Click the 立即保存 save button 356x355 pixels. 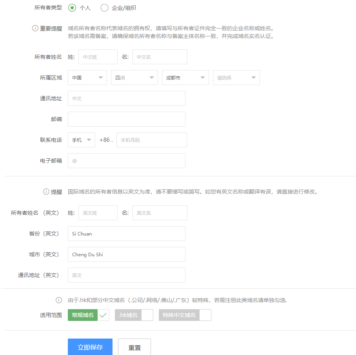[90, 347]
